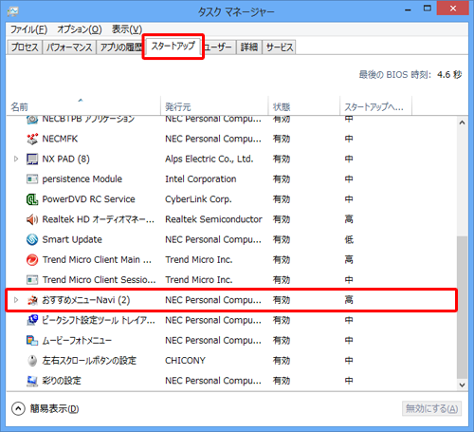Select Trend Micro Client Sessio... entry
474x432 pixels.
99,280
